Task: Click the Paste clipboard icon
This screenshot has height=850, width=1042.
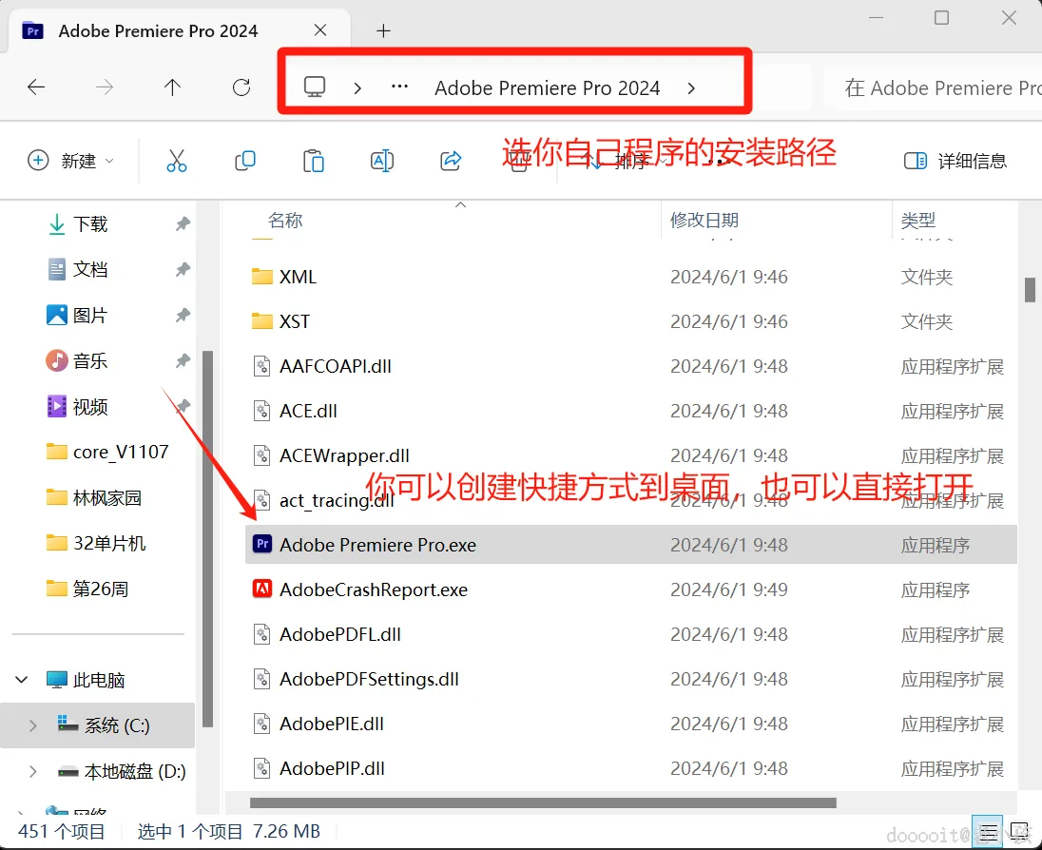Action: tap(314, 161)
